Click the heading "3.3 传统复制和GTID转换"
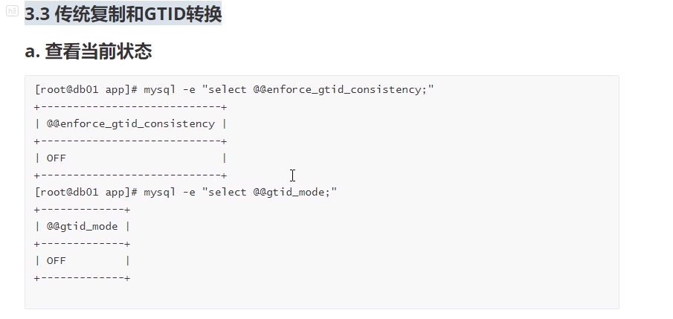Viewport: 673px width, 319px height. pos(123,14)
